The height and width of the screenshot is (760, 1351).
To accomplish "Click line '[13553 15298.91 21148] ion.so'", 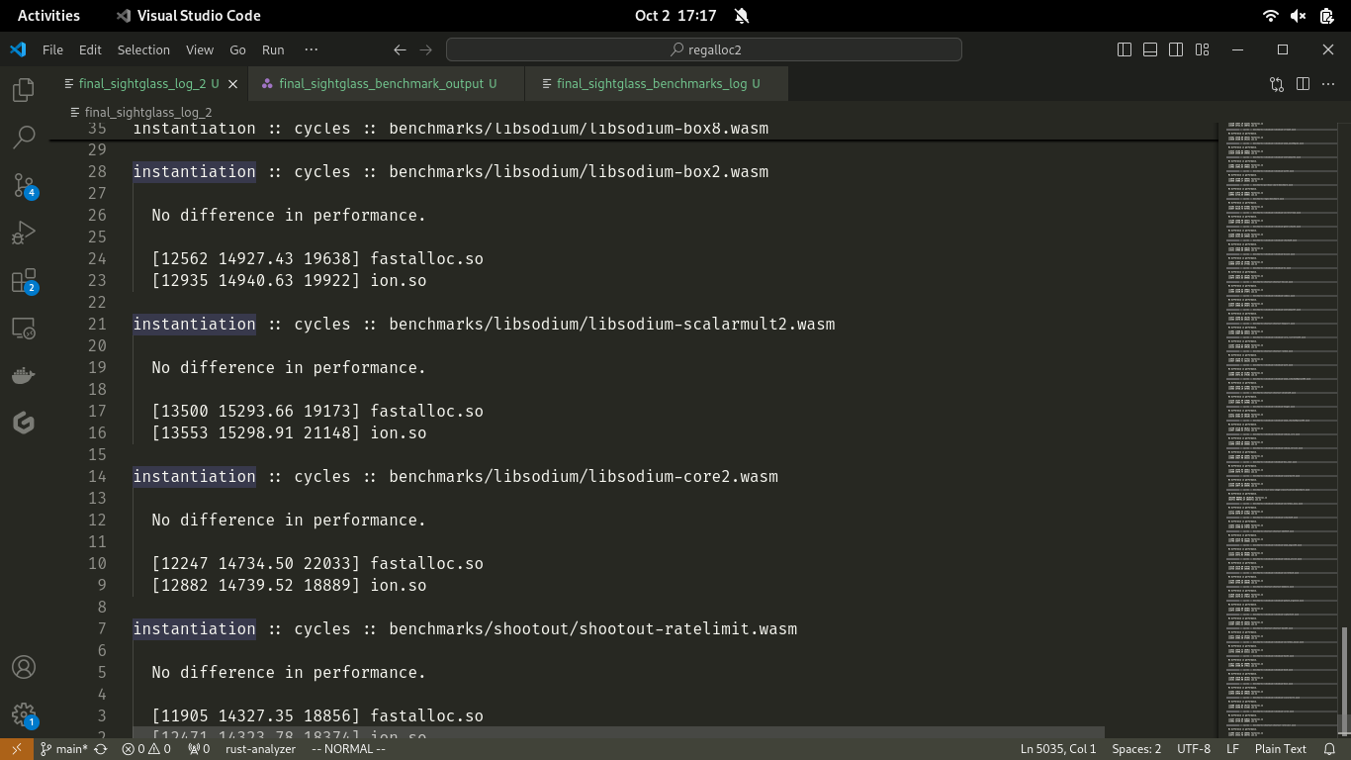I will pos(289,432).
